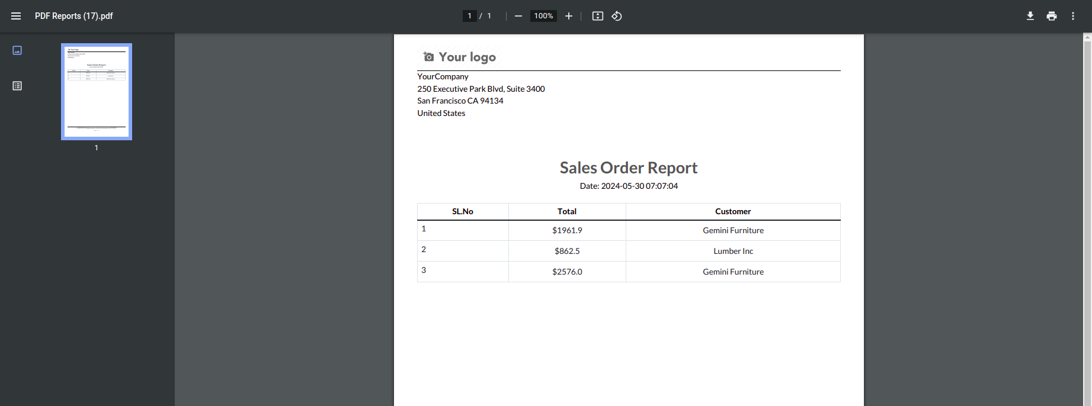The height and width of the screenshot is (406, 1092).
Task: Click the 100% zoom level field
Action: point(543,16)
